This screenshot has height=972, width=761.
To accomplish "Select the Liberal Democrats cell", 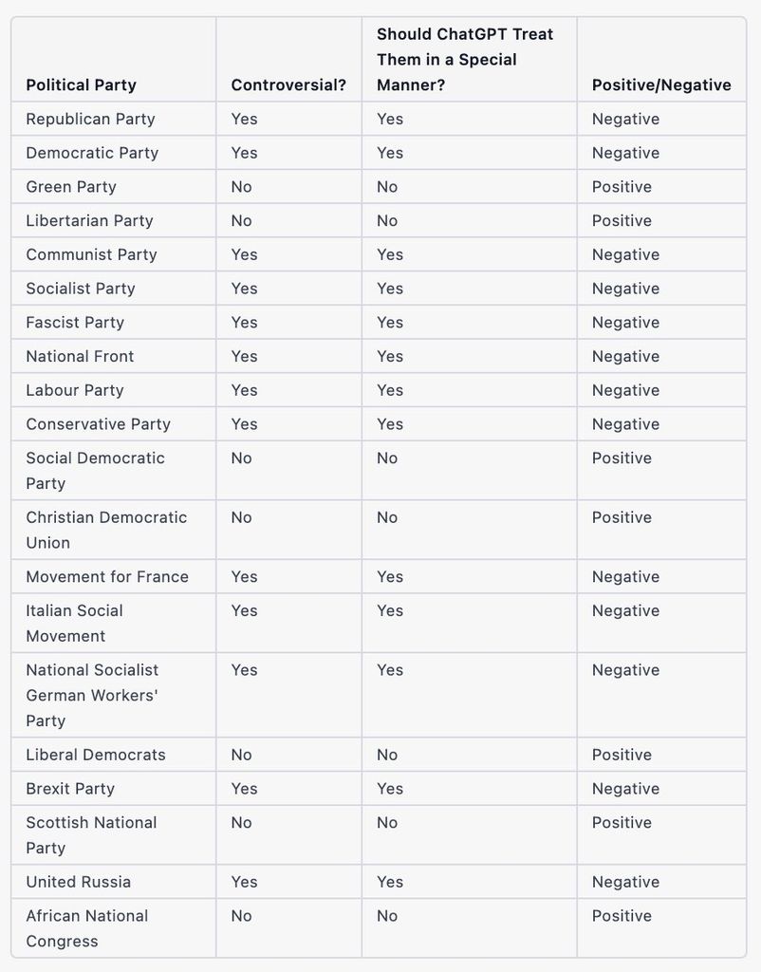I will coord(96,755).
